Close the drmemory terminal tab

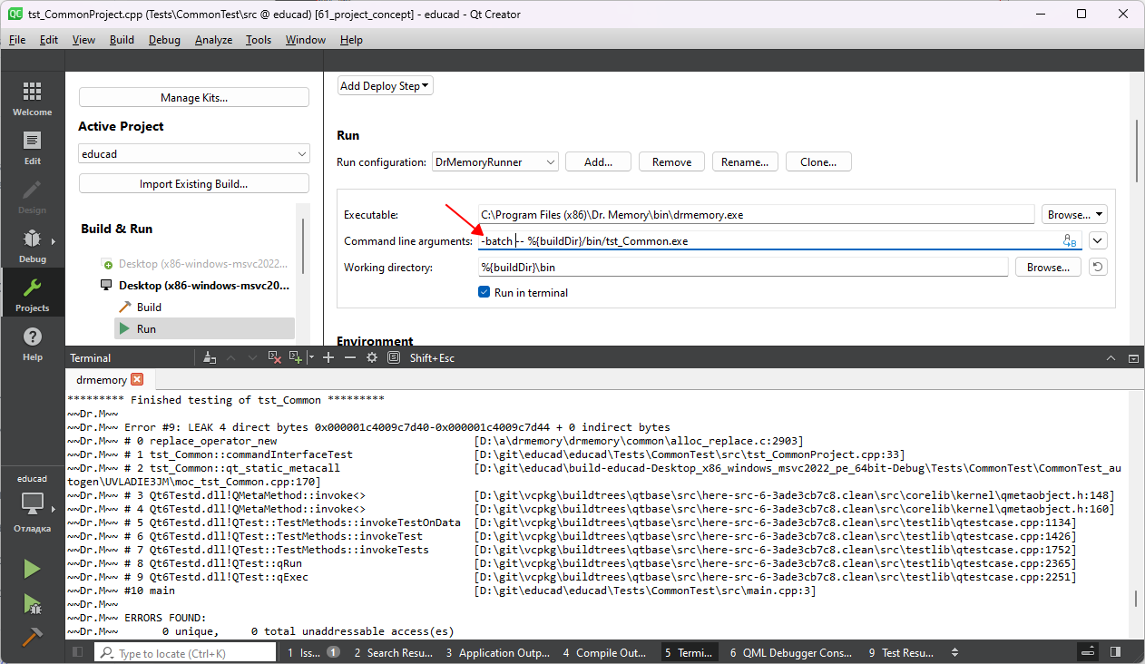coord(137,380)
